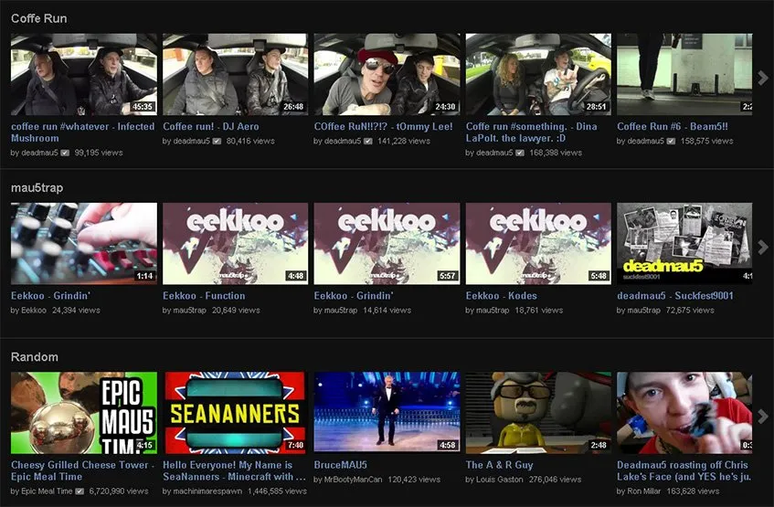This screenshot has width=774, height=507.
Task: Click verified badge next to Epic Meal Time
Action: click(80, 491)
